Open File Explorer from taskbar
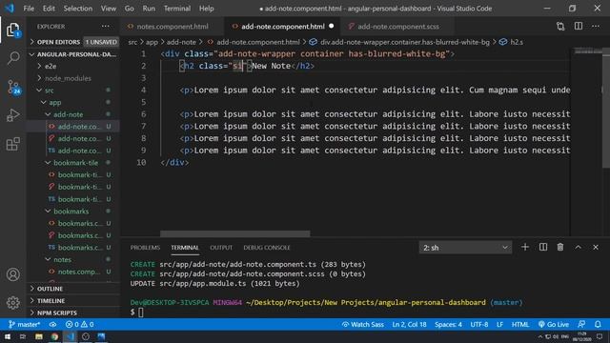Screen dimensions: 610x343 click(x=38, y=336)
